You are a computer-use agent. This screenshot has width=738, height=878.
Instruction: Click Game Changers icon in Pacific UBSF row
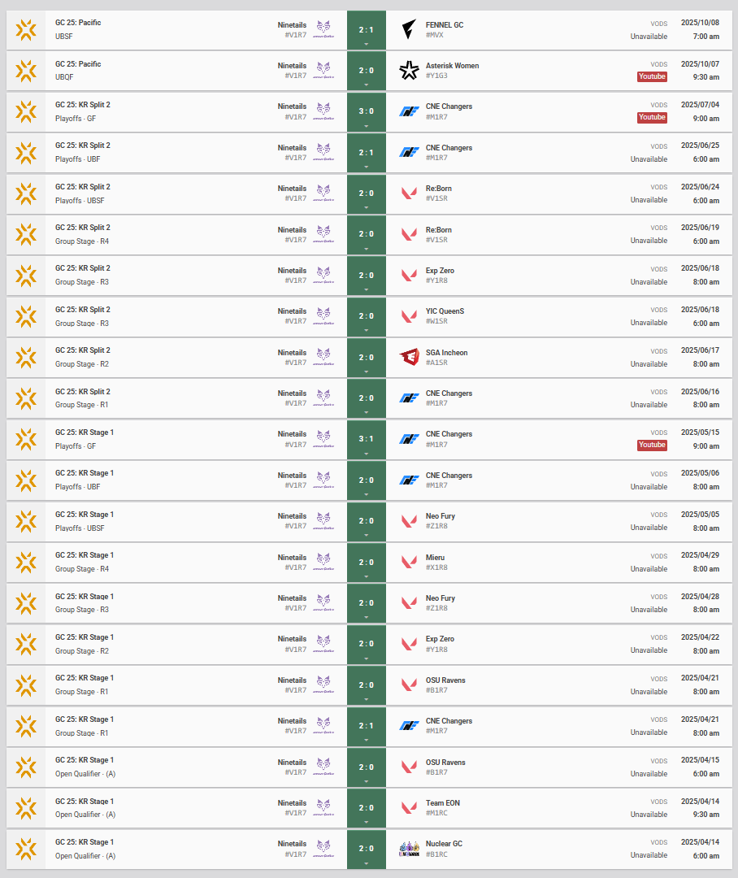26,30
